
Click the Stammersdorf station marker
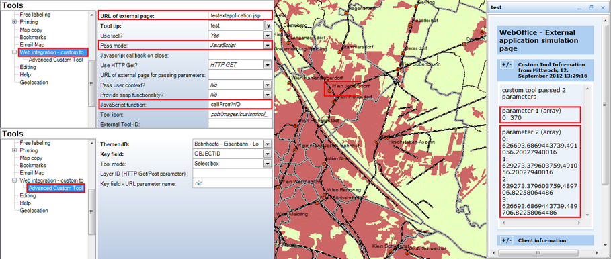tap(339, 52)
